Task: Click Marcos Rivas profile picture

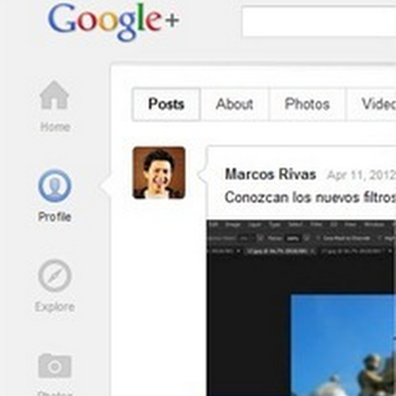Action: point(159,173)
